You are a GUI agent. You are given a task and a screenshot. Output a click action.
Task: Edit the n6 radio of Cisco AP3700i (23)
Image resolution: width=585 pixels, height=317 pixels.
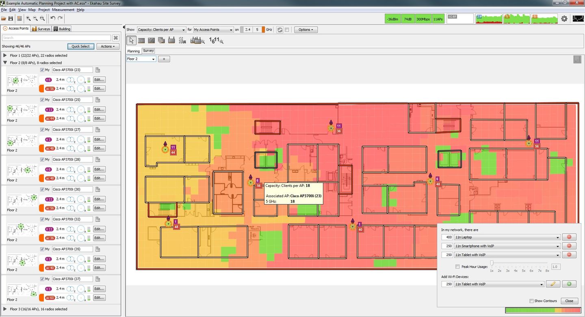(99, 80)
